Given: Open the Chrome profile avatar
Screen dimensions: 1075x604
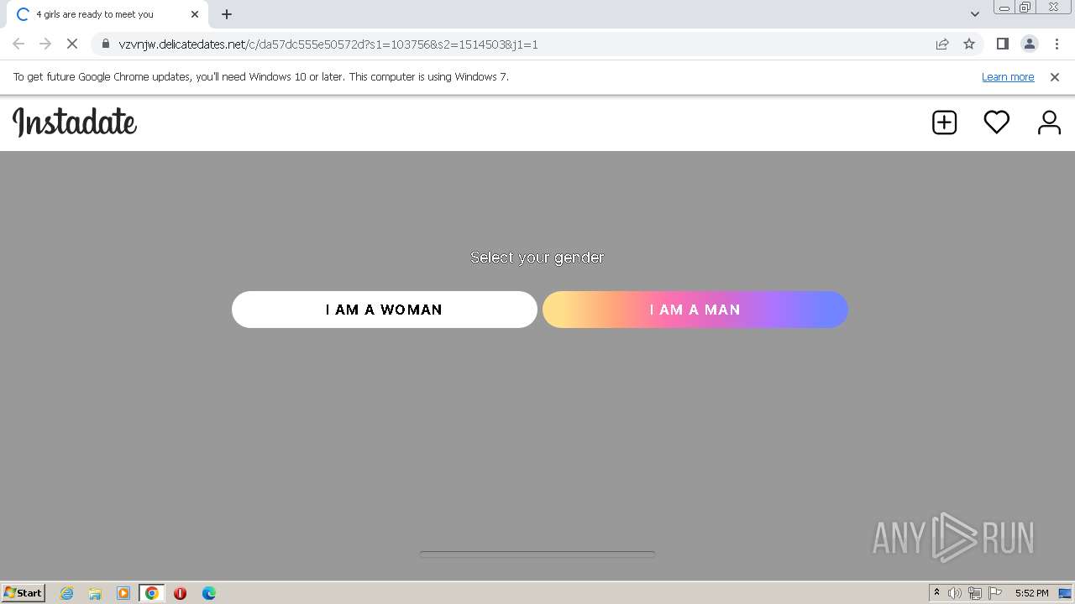Looking at the screenshot, I should pos(1029,44).
